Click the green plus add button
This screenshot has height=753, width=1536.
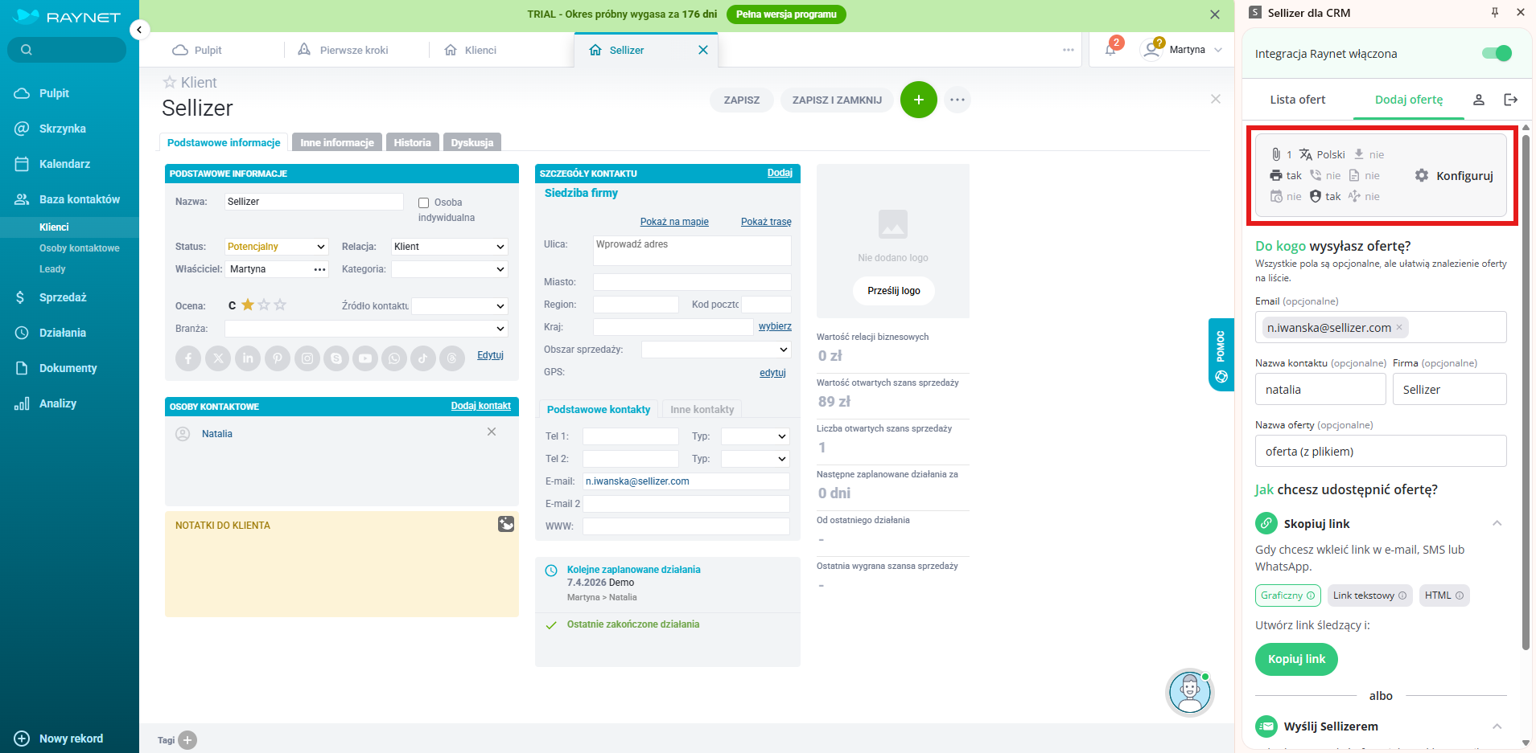(918, 100)
